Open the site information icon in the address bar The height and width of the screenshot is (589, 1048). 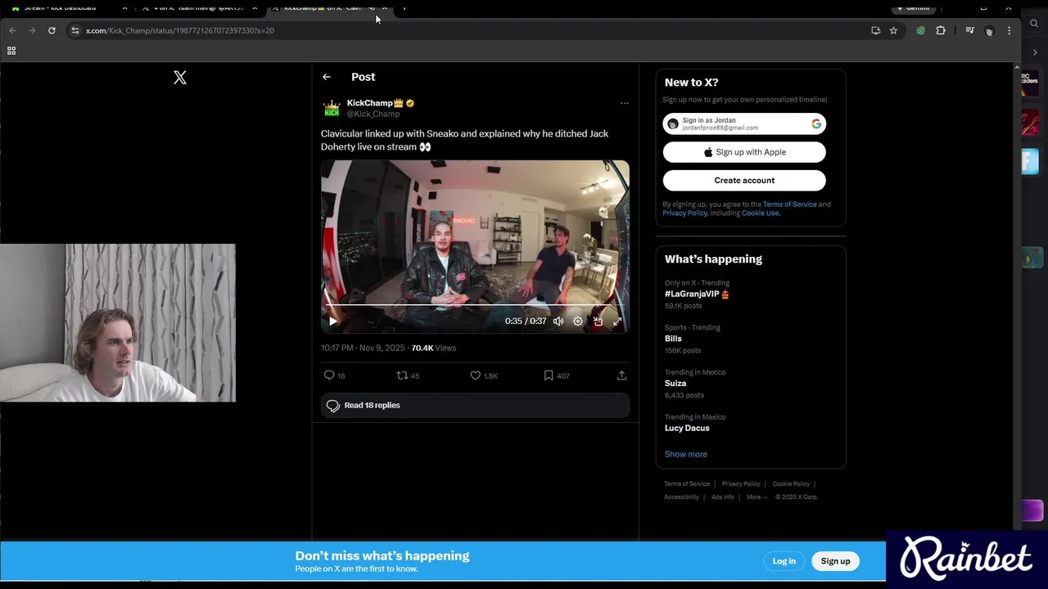(x=75, y=30)
